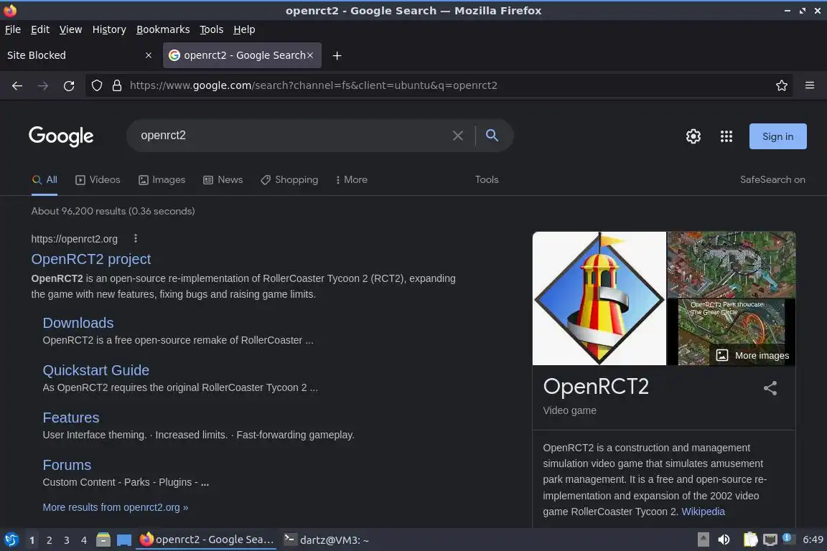Click the browser forward arrow

(43, 85)
